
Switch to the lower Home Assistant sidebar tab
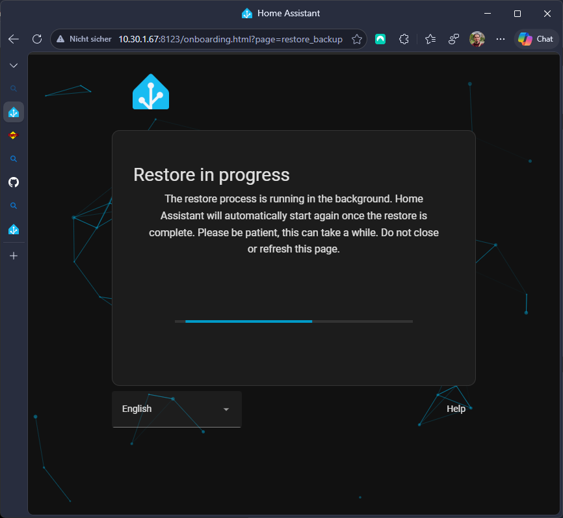click(x=14, y=229)
